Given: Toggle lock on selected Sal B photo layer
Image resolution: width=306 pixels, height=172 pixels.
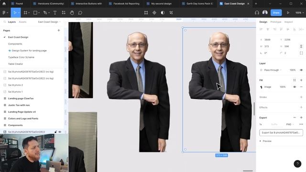Looking at the screenshot, I should (x=55, y=132).
